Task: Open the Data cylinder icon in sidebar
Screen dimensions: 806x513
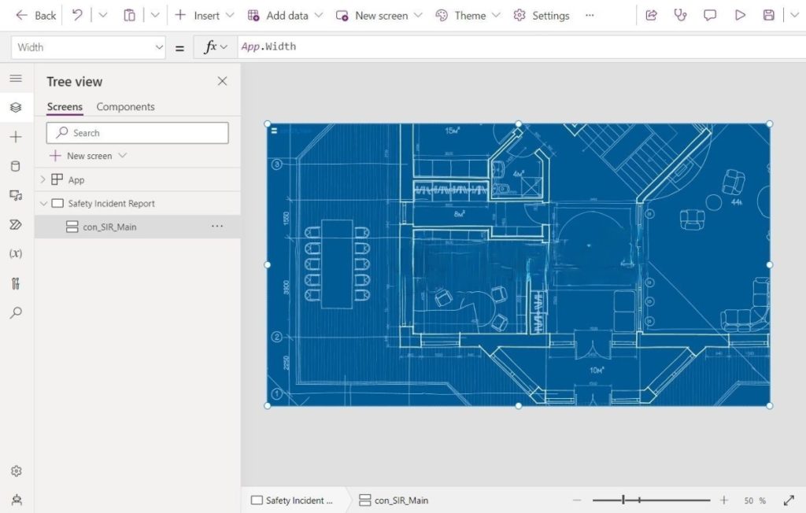Action: pyautogui.click(x=16, y=166)
